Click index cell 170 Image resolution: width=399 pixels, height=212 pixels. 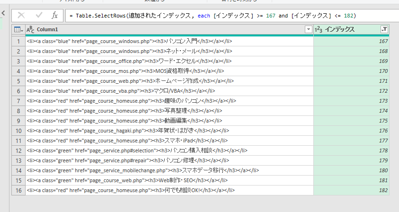click(x=351, y=71)
